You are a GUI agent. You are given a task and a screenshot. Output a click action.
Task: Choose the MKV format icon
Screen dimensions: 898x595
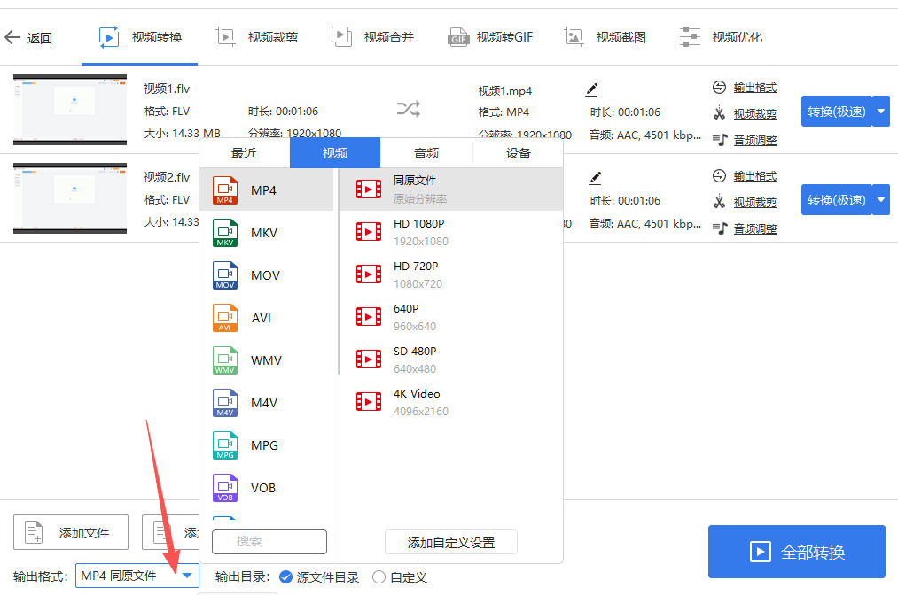click(225, 233)
